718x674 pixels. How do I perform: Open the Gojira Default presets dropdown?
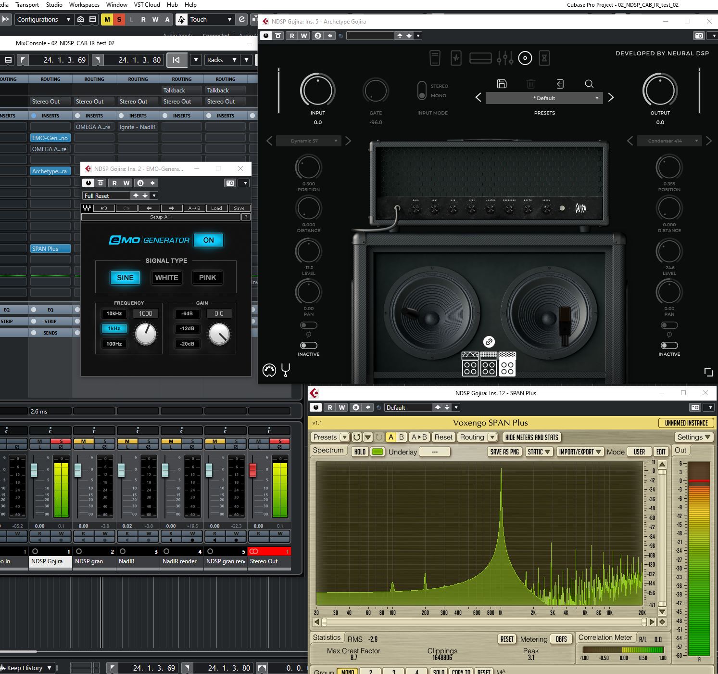pyautogui.click(x=544, y=98)
